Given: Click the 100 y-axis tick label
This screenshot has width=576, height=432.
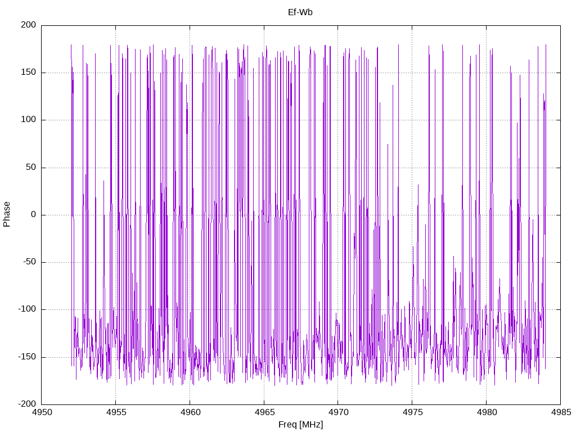Looking at the screenshot, I should point(29,120).
